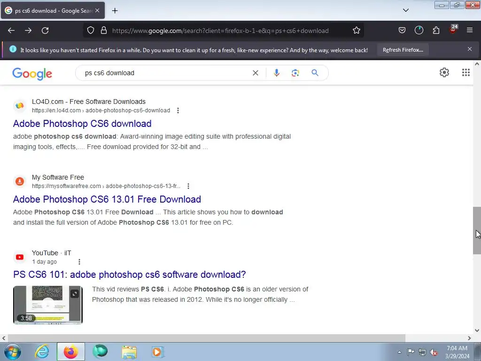Open the Action Center flag icon
This screenshot has height=361, width=481.
click(411, 352)
